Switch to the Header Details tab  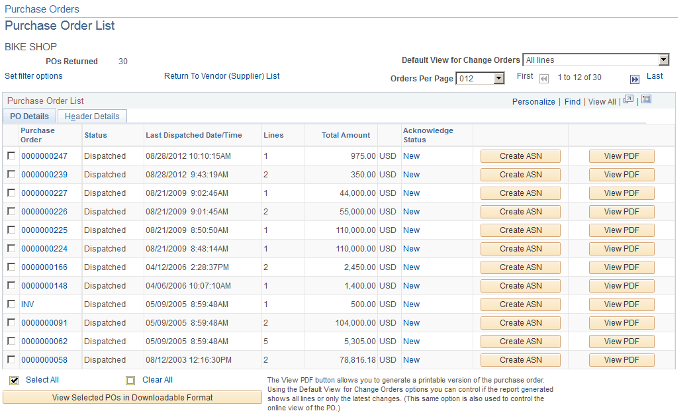pos(91,115)
